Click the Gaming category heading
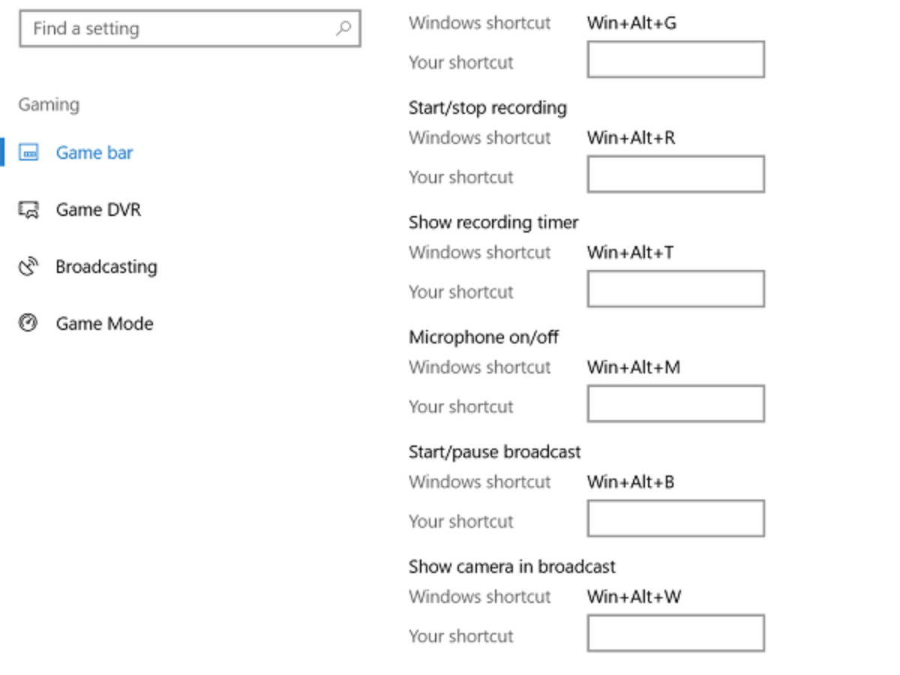This screenshot has width=900, height=675. point(49,105)
